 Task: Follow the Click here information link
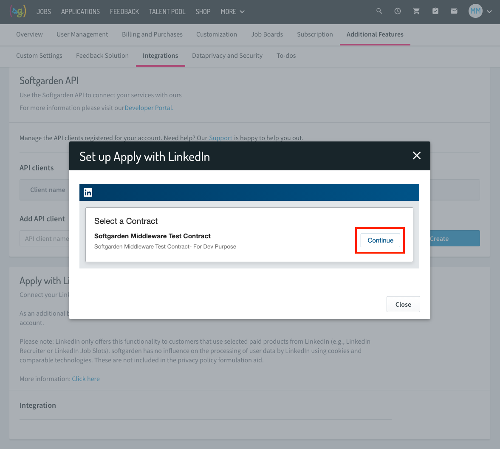pos(86,379)
